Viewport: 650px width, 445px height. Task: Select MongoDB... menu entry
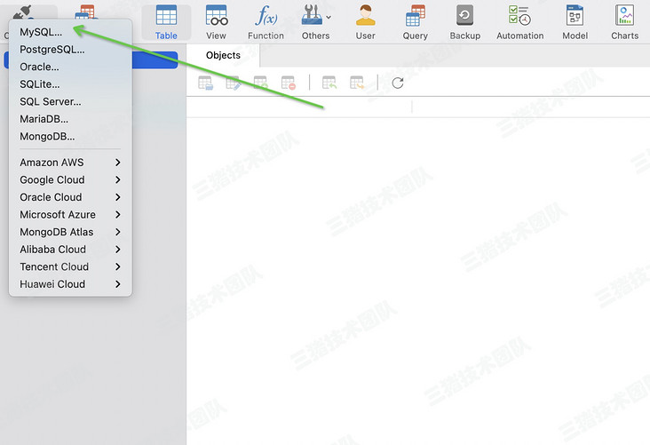(x=70, y=137)
